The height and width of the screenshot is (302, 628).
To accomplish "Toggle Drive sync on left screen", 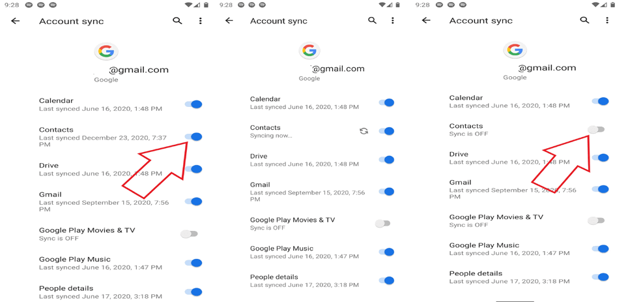I will (x=193, y=169).
